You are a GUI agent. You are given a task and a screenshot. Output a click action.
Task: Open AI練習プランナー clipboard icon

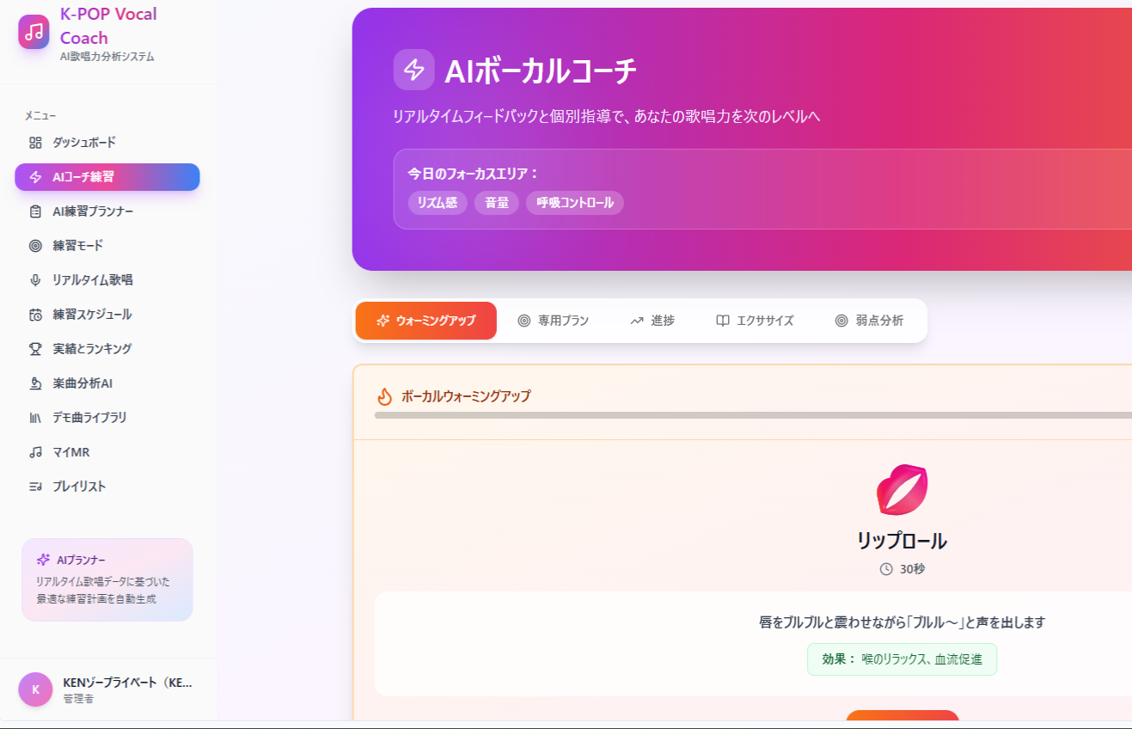point(35,211)
